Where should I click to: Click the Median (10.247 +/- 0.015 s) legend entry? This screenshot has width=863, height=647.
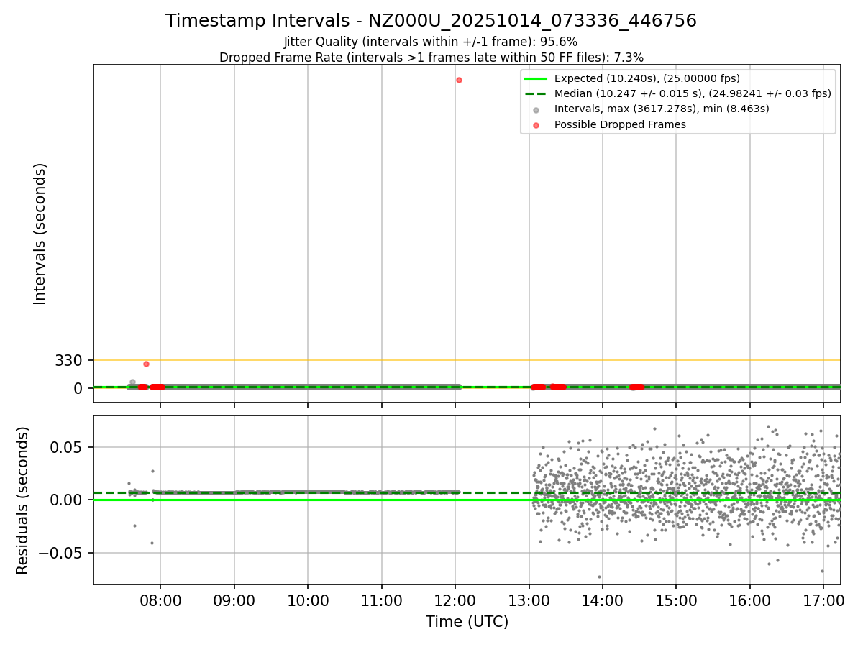click(678, 93)
